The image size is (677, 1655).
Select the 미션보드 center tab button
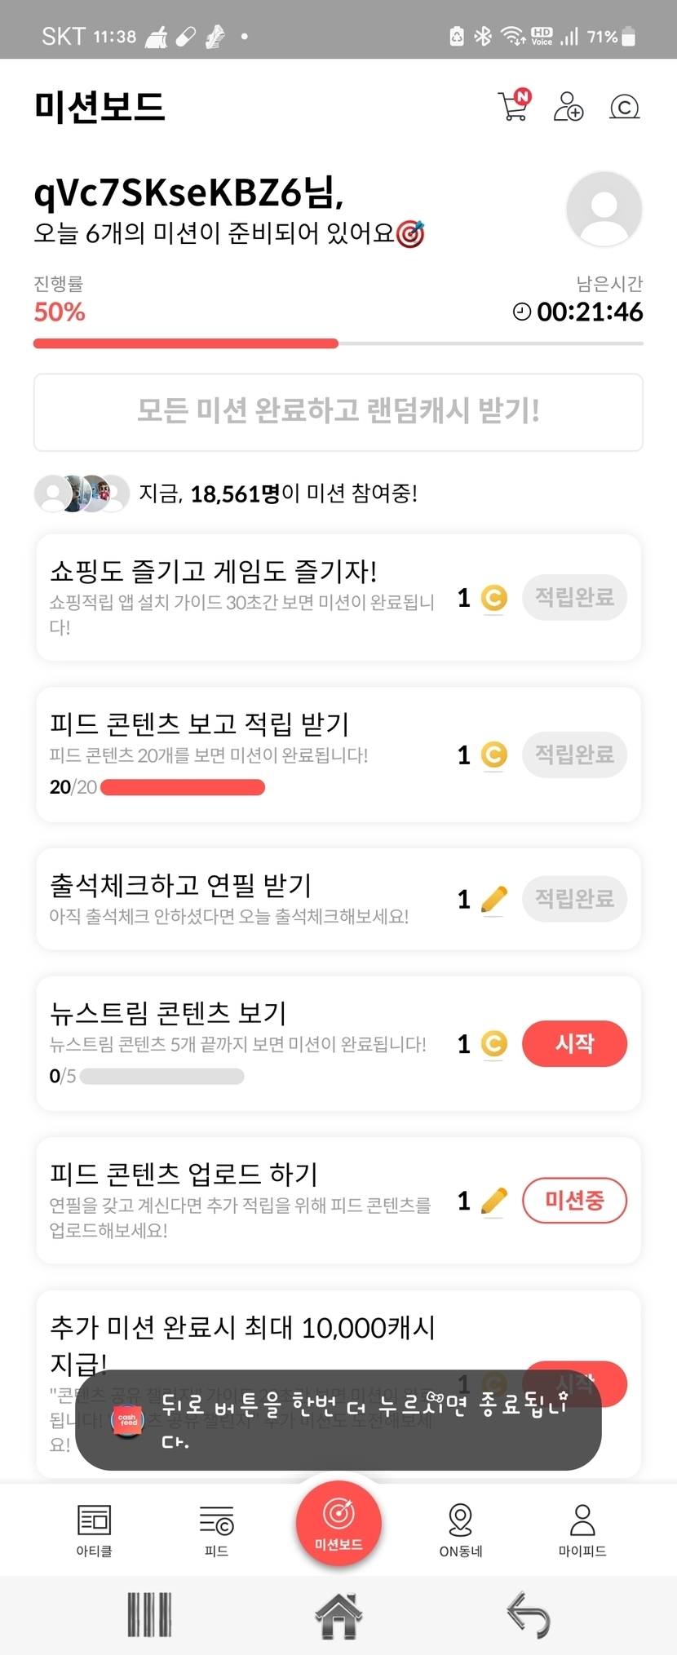point(338,1522)
